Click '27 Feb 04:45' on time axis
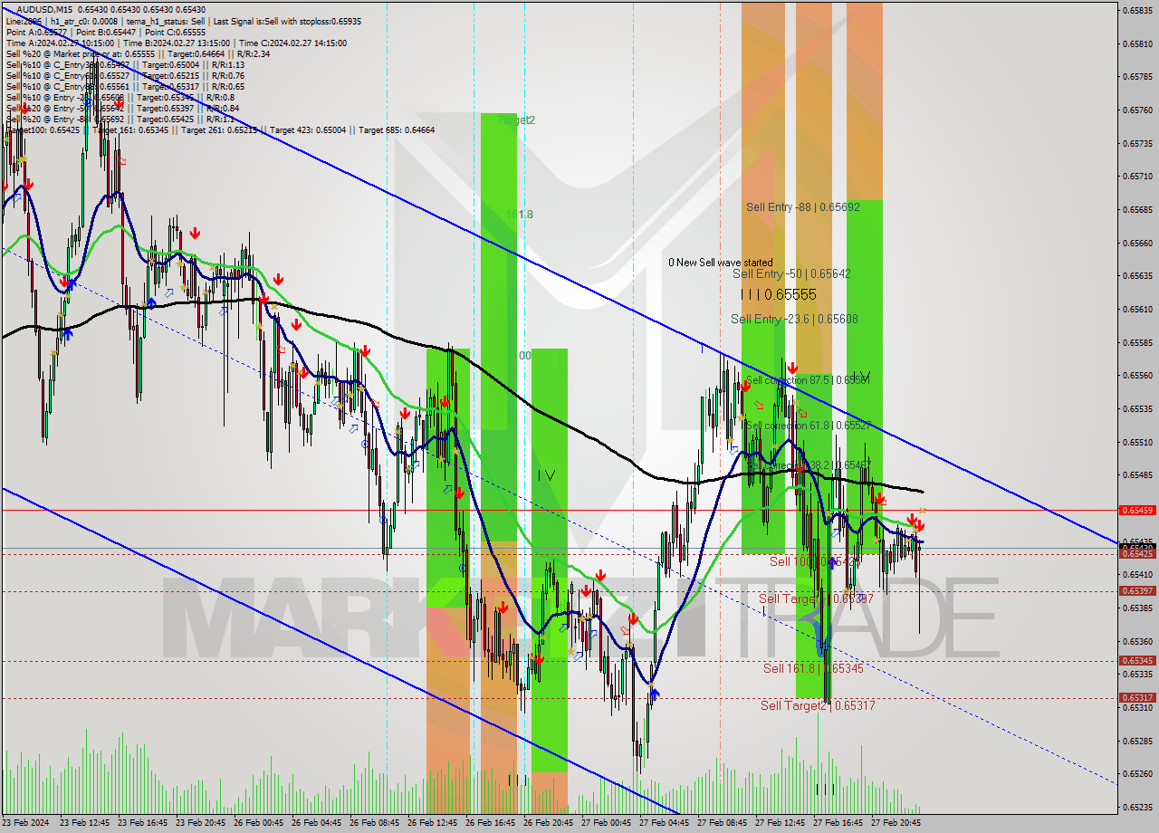The image size is (1159, 833). pyautogui.click(x=664, y=823)
